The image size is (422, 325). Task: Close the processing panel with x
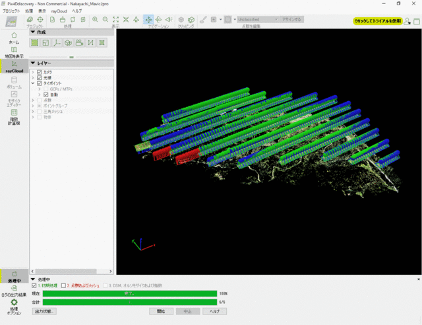point(419,279)
